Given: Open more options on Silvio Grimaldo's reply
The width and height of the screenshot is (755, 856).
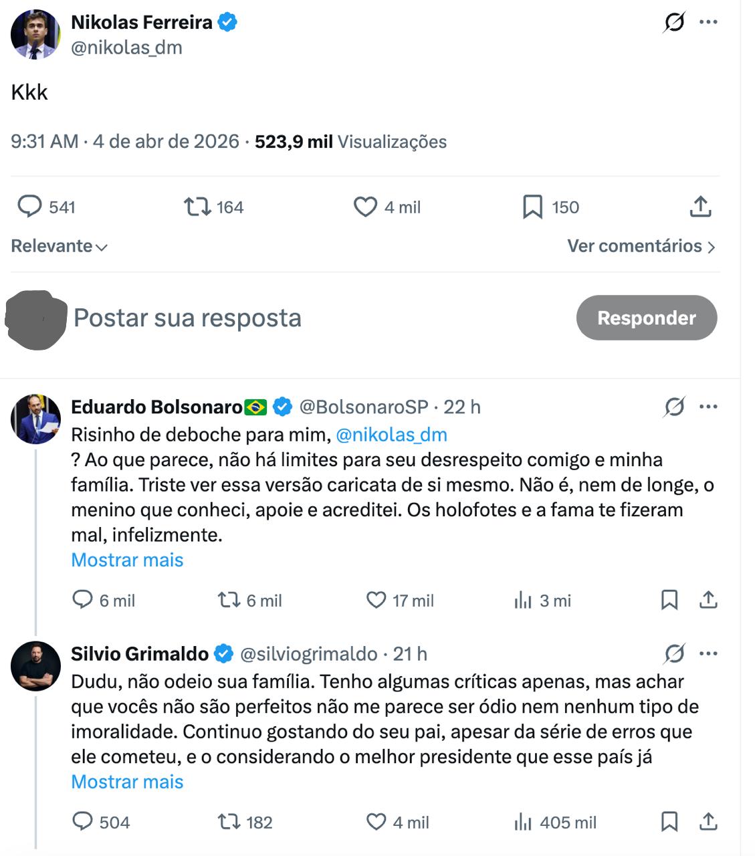Looking at the screenshot, I should [x=708, y=653].
